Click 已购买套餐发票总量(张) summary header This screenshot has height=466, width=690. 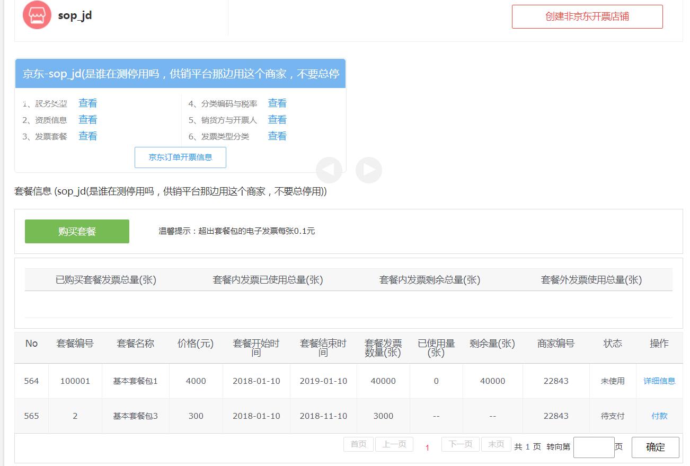pos(106,280)
